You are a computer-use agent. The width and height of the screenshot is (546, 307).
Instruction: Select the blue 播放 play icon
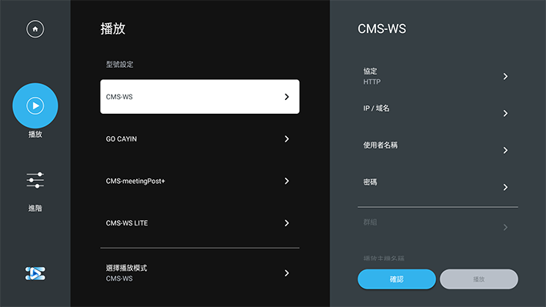click(x=35, y=105)
